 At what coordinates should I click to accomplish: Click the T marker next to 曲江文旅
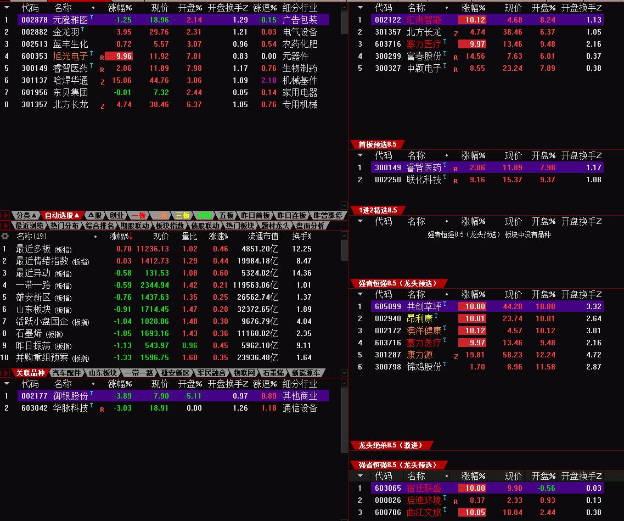(x=445, y=510)
